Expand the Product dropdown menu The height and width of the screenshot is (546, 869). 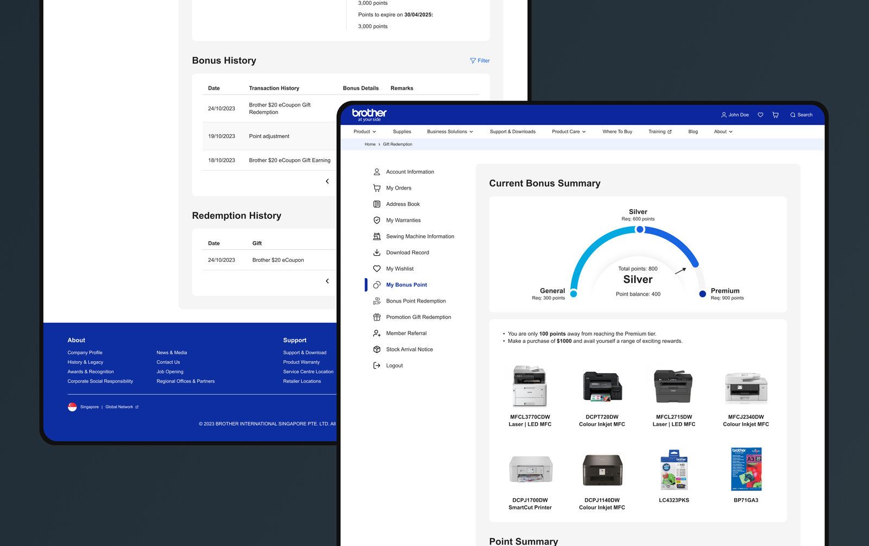coord(364,131)
